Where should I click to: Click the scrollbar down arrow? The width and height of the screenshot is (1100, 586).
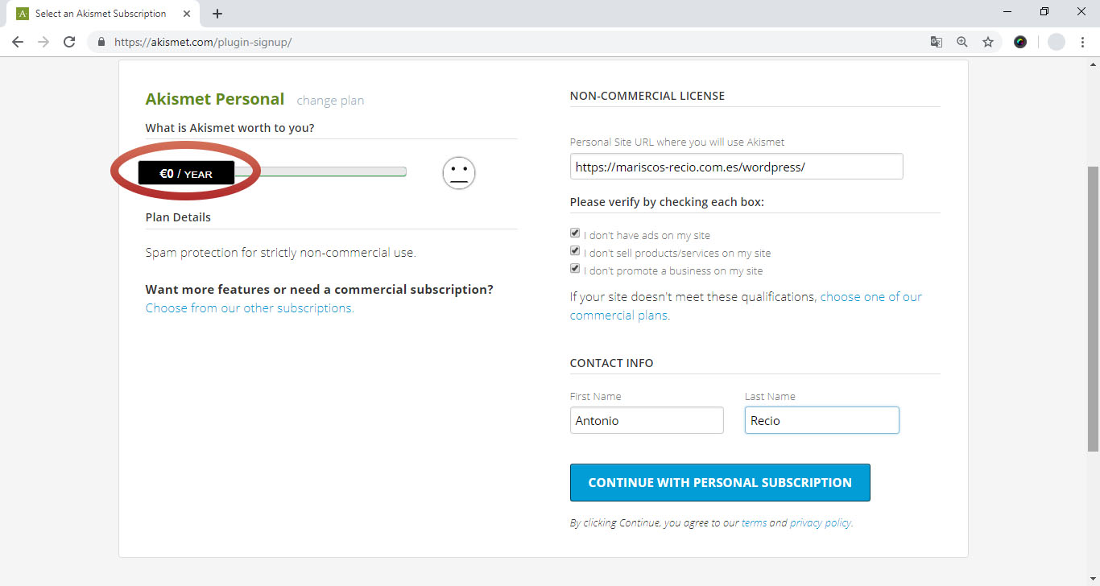pos(1094,579)
